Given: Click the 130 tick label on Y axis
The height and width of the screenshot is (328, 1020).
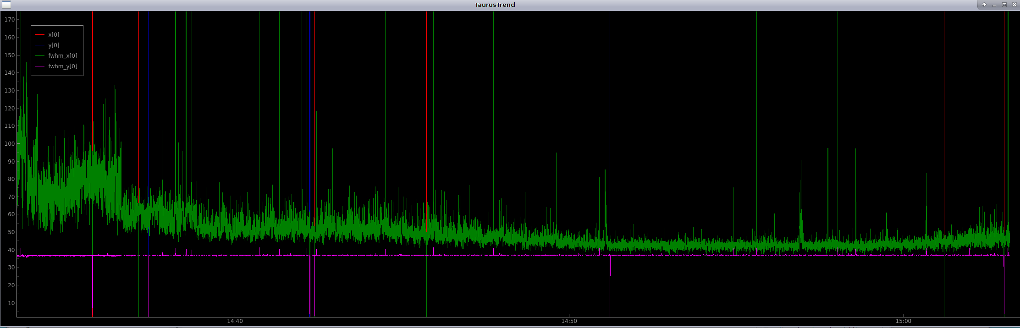Looking at the screenshot, I should [x=10, y=91].
